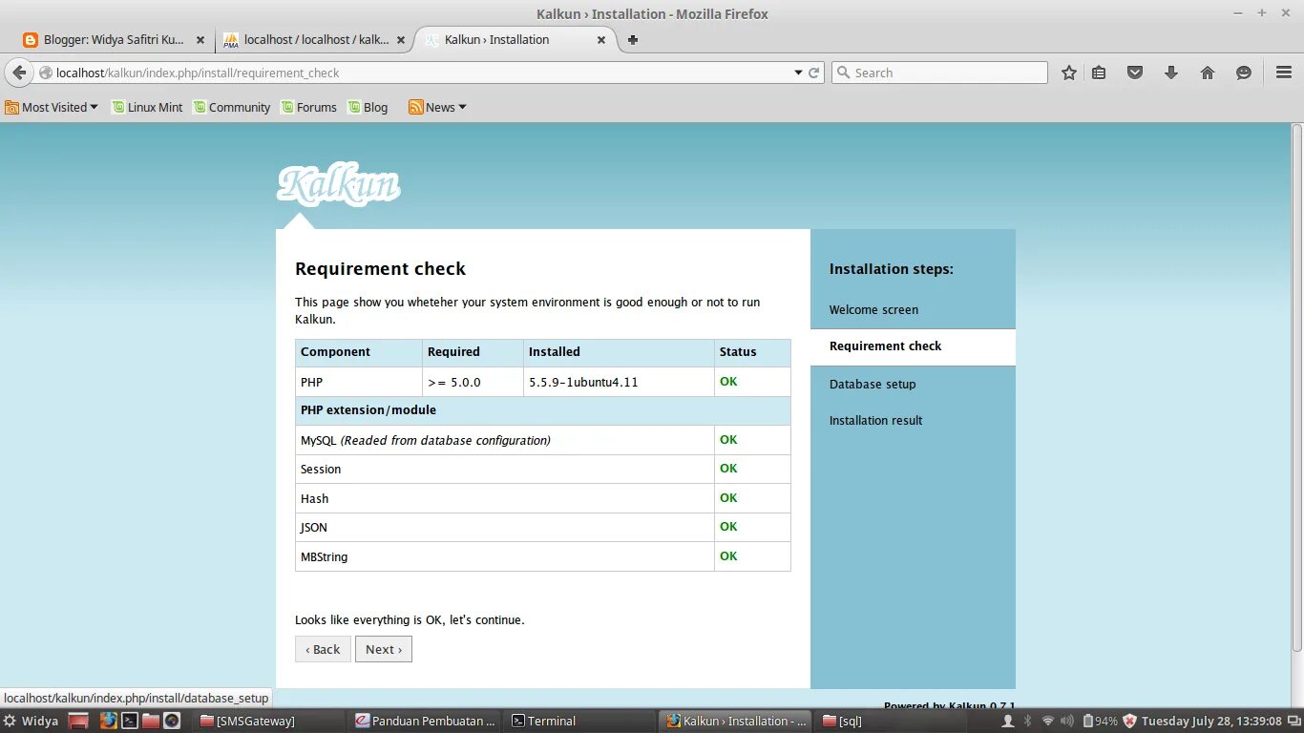This screenshot has height=733, width=1304.
Task: Click the MBString row label
Action: point(324,556)
